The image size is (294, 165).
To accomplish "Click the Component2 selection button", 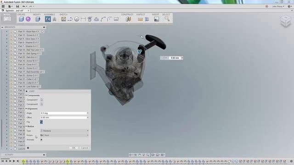I will coord(42,104).
